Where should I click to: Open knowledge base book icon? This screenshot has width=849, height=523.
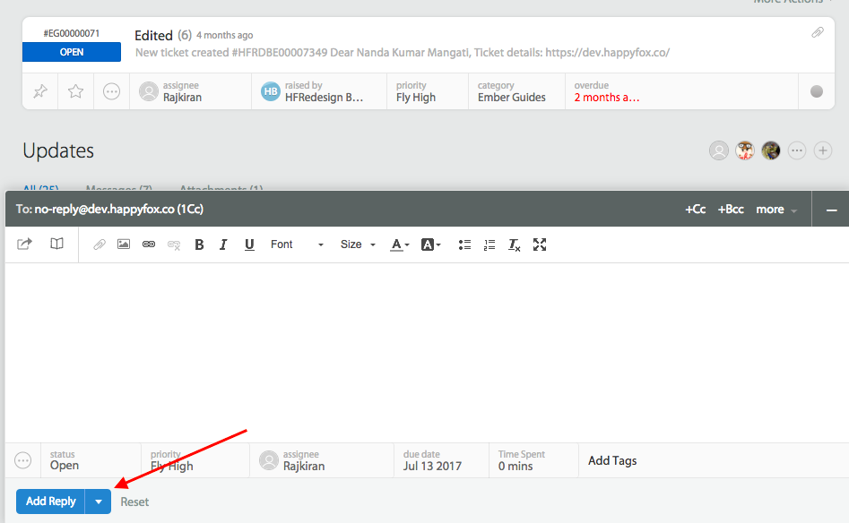pos(56,244)
